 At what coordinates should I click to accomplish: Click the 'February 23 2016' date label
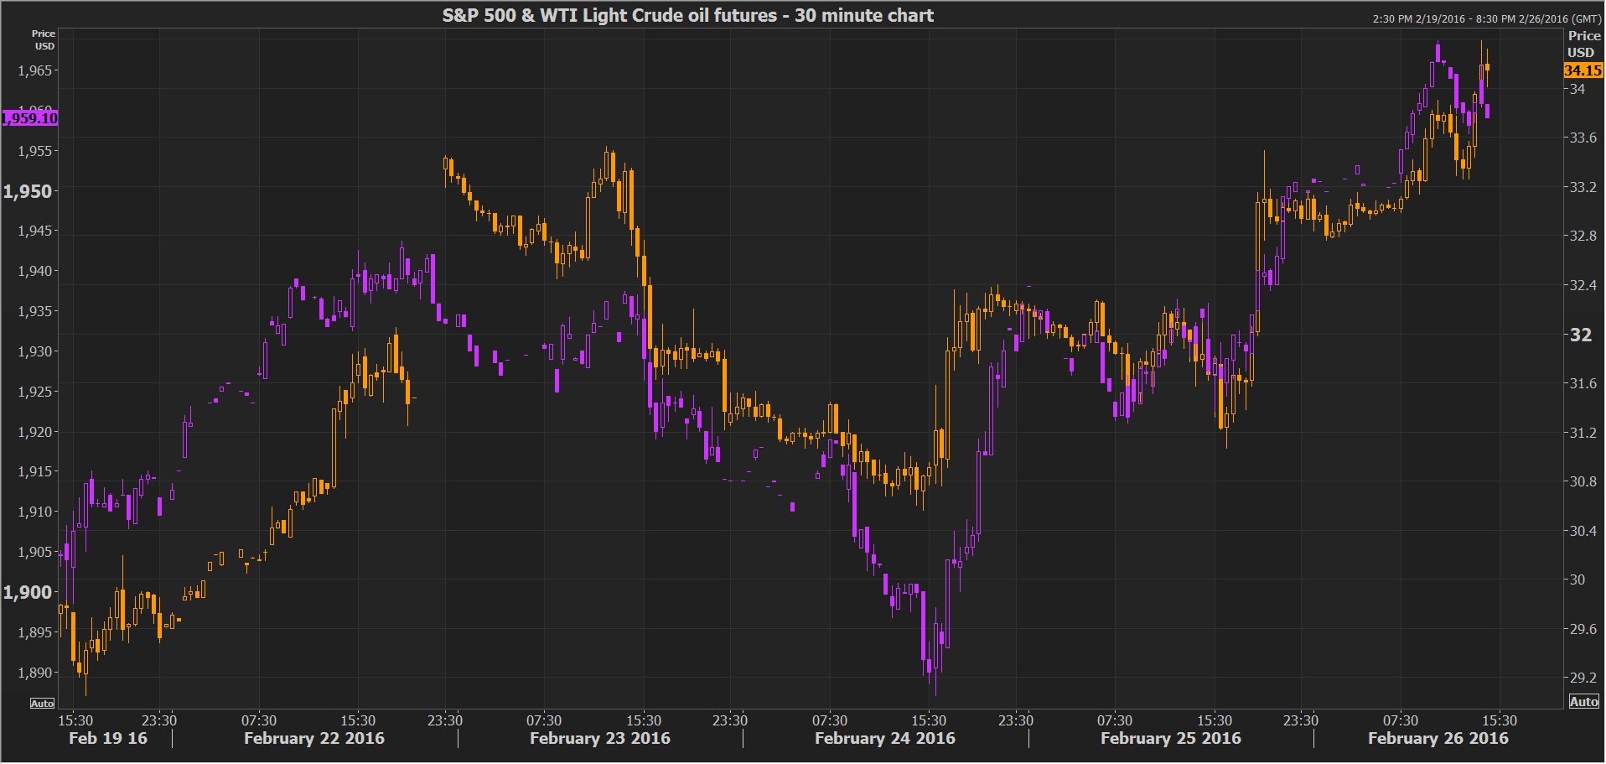(x=600, y=738)
